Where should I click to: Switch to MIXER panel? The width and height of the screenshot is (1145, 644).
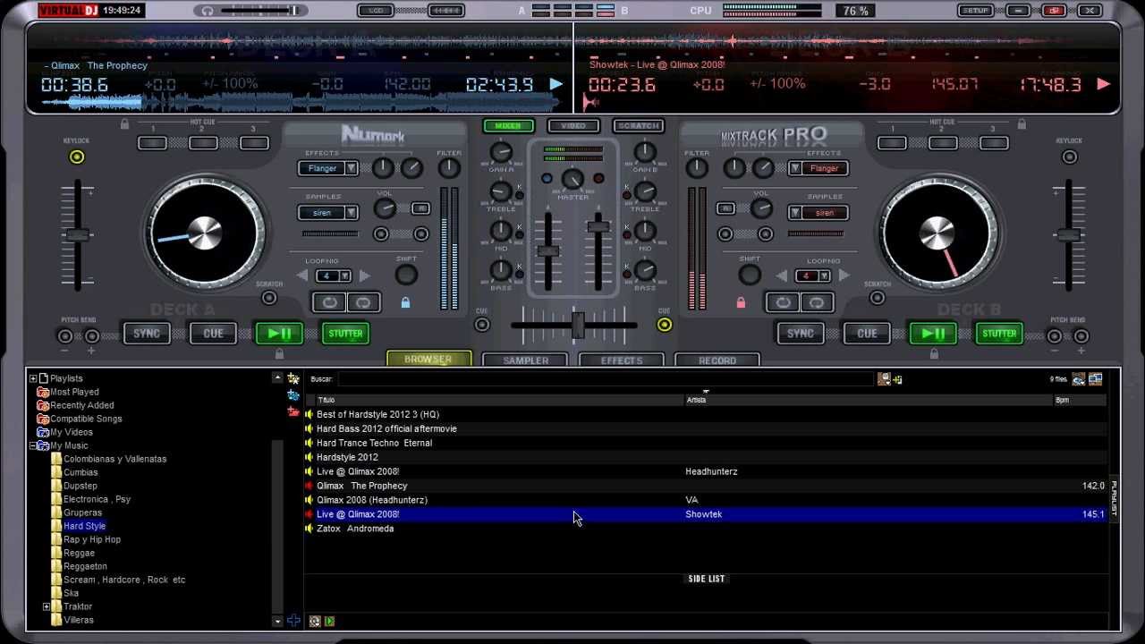[x=508, y=126]
